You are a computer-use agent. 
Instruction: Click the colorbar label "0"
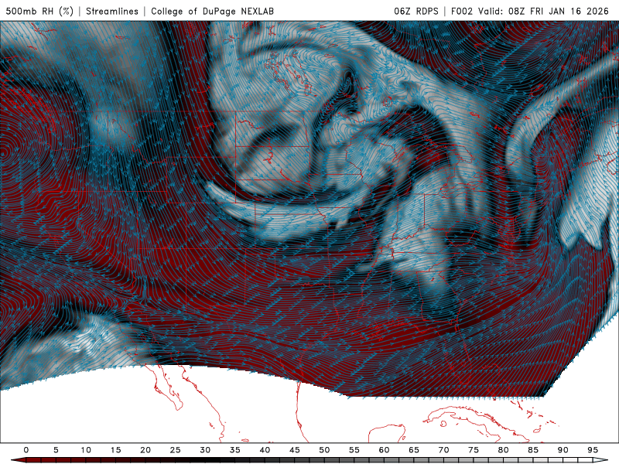coord(26,450)
